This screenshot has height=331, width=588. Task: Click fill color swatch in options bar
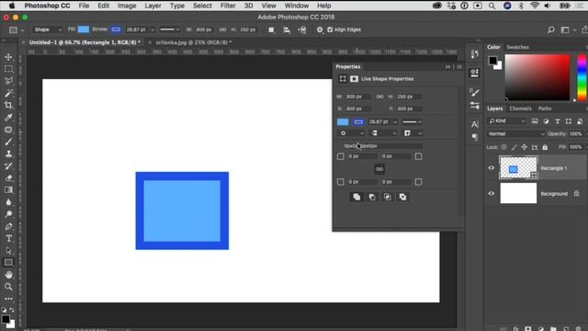84,29
